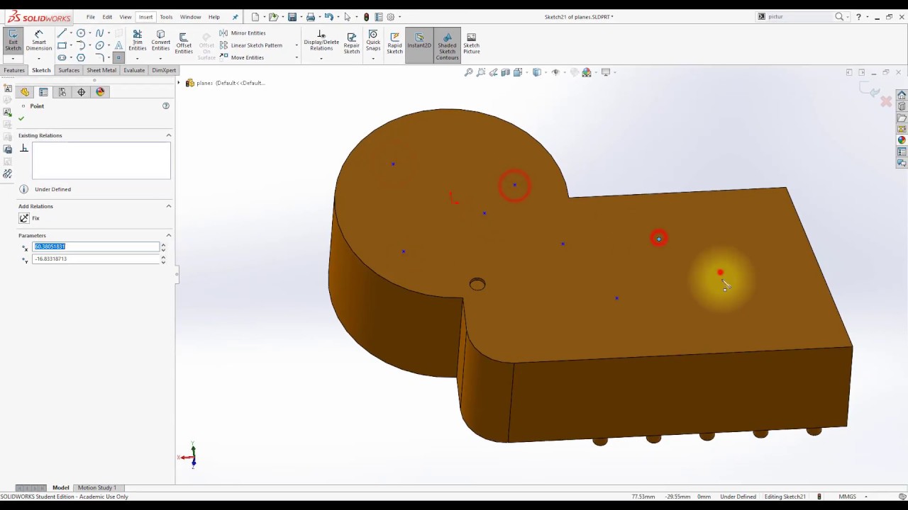This screenshot has height=510, width=908.
Task: Click Mirror Entities in the sketch ribbon
Action: (243, 33)
